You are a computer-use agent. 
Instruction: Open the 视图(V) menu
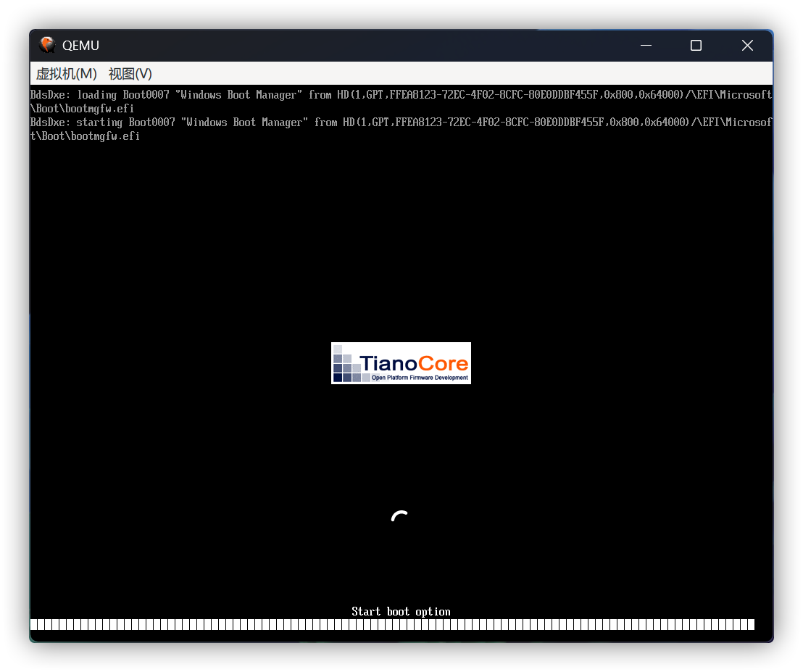tap(130, 74)
